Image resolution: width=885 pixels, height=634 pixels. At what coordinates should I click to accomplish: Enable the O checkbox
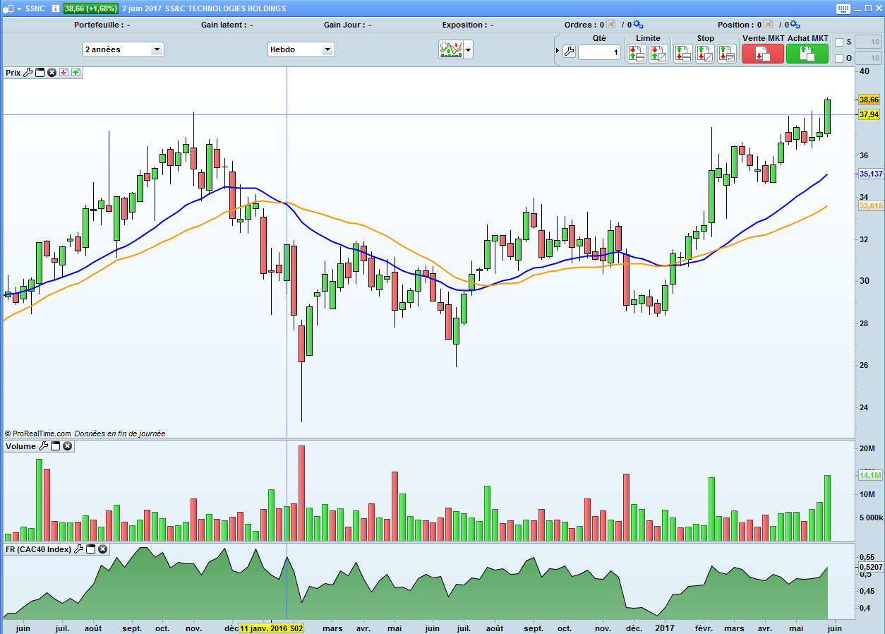point(839,59)
